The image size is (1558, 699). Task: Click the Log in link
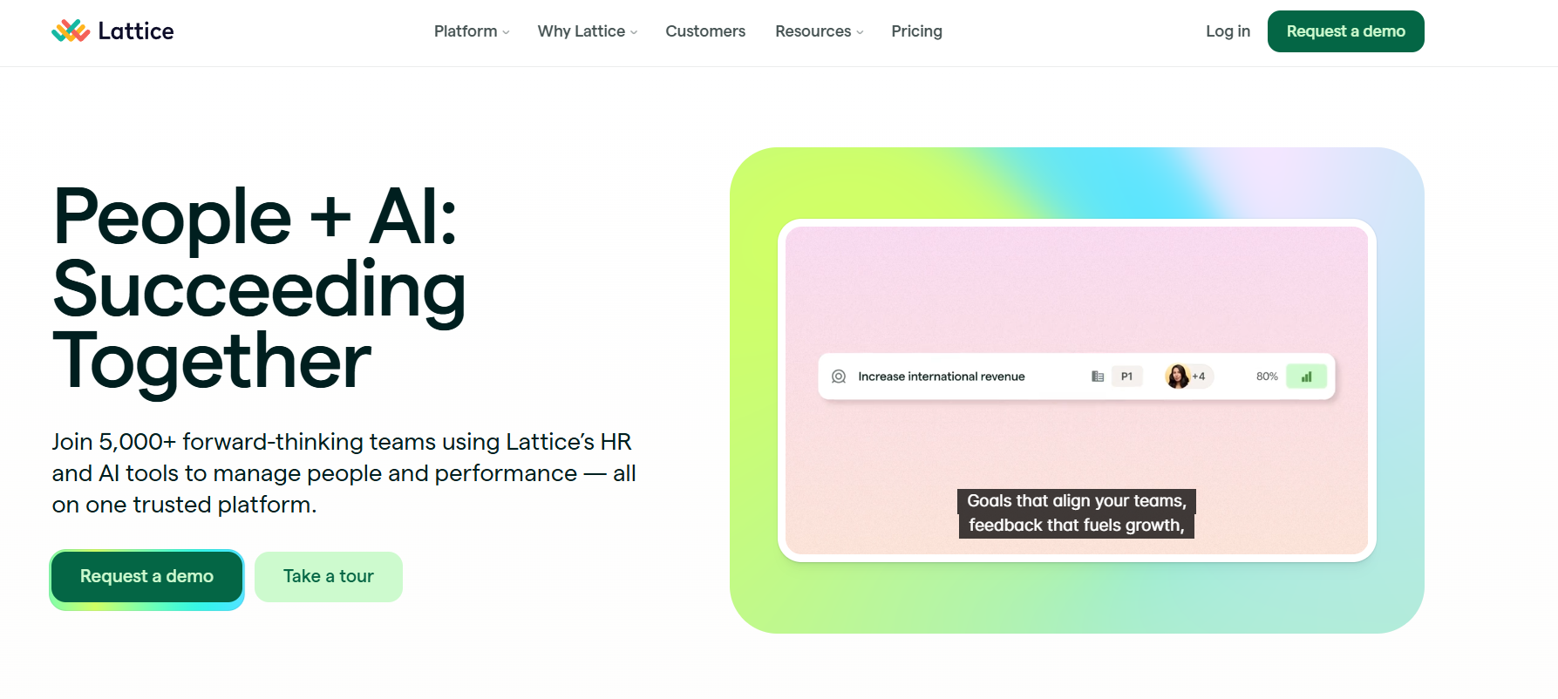click(1228, 31)
